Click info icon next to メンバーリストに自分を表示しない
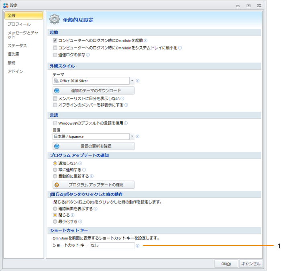The image size is (281, 271). 122,99
